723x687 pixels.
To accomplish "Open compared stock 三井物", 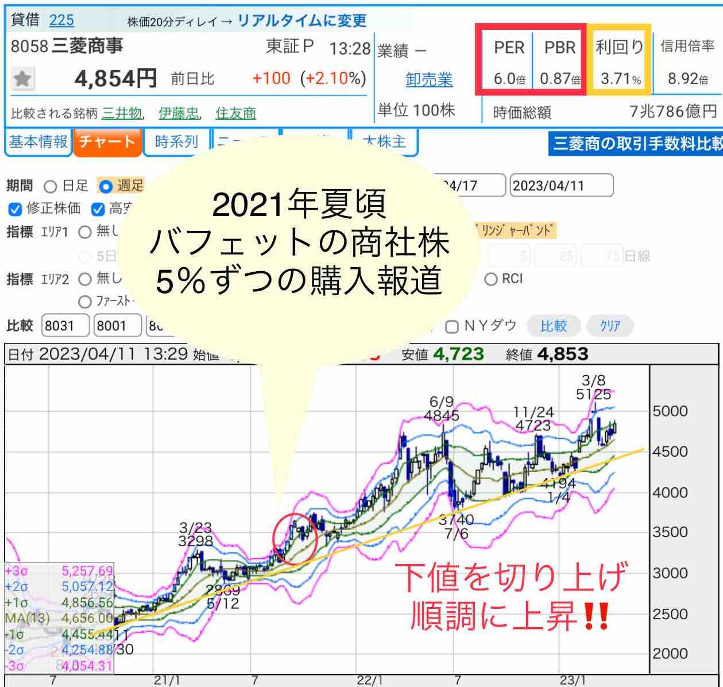I will click(122, 113).
